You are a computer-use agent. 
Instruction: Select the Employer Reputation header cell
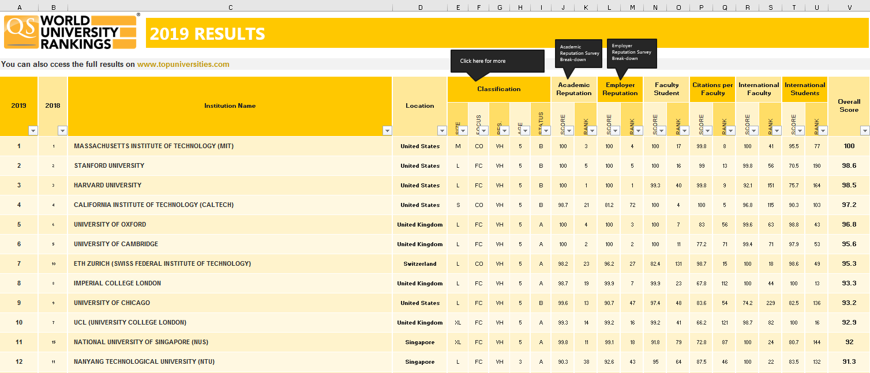click(x=620, y=89)
